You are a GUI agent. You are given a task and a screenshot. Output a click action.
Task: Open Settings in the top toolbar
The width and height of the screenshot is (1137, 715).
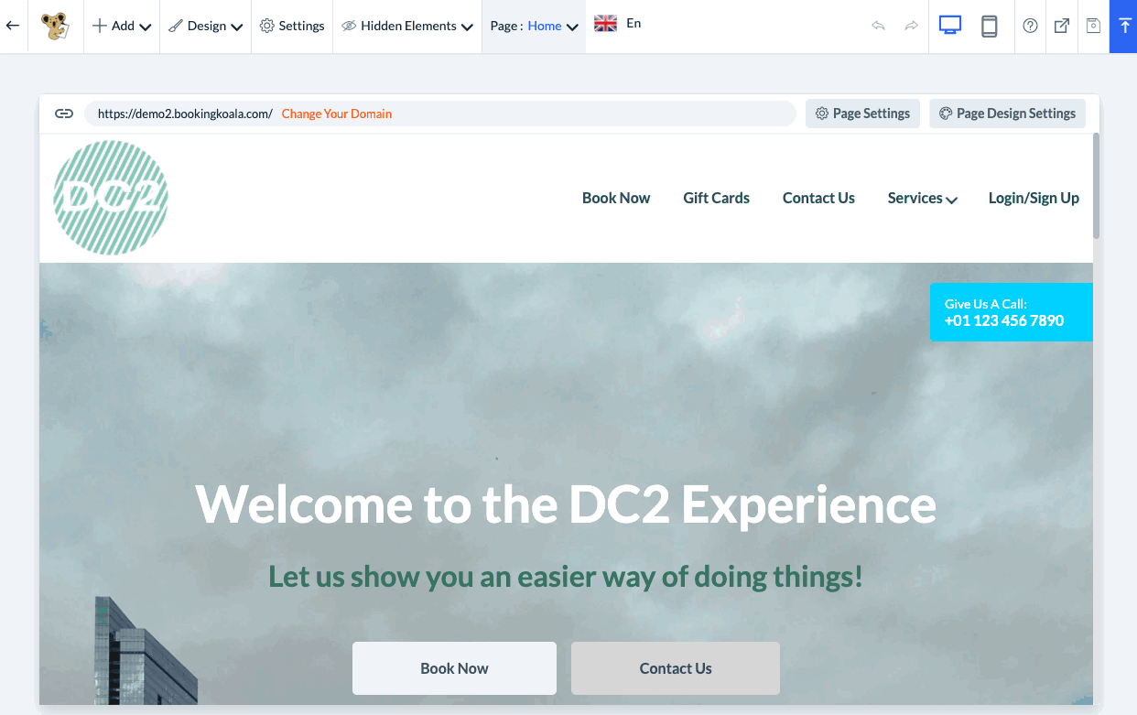coord(292,26)
